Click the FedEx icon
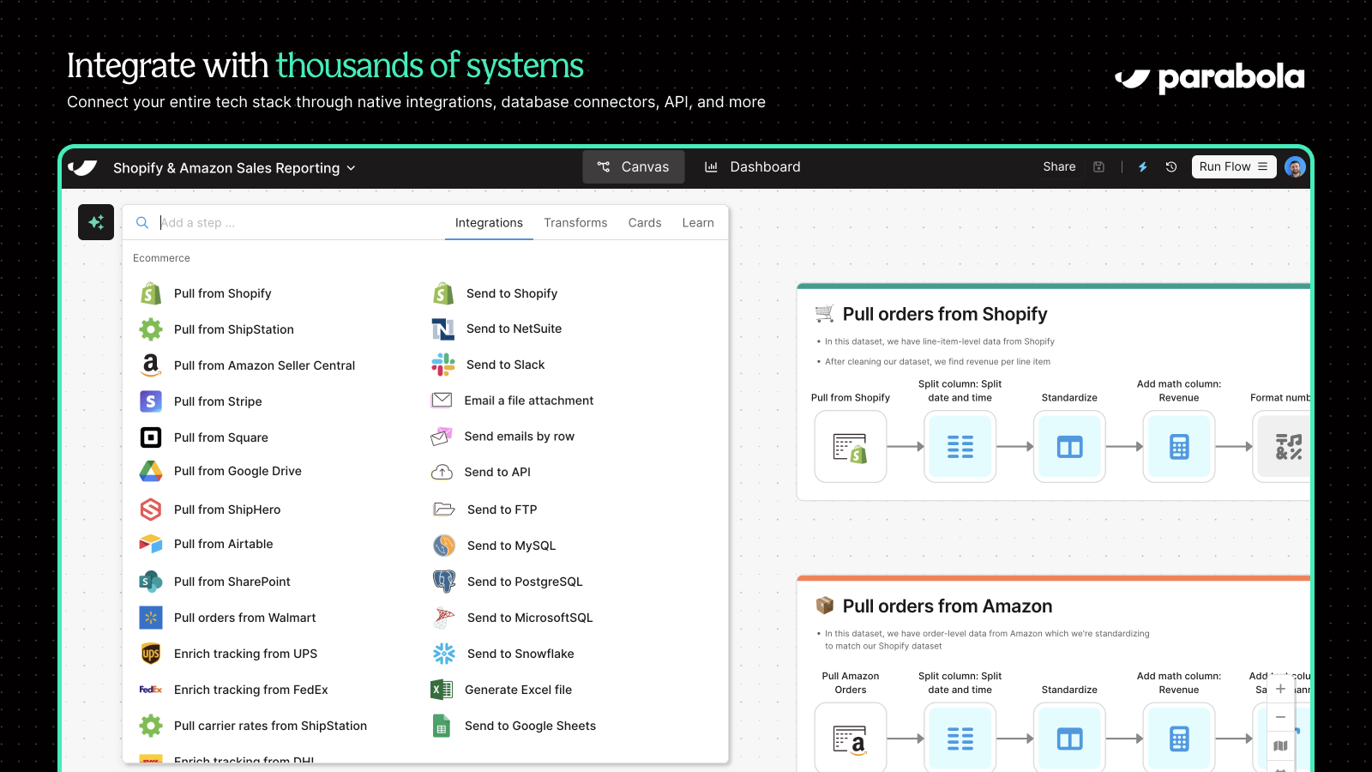 (x=151, y=690)
